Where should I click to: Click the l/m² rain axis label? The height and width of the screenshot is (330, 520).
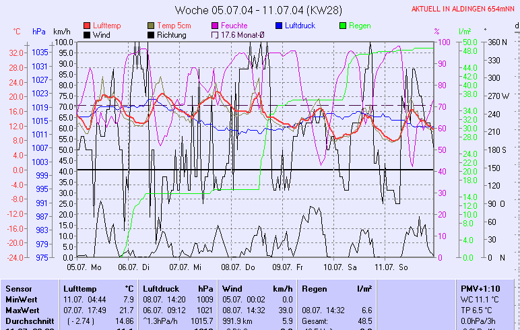coord(464,32)
